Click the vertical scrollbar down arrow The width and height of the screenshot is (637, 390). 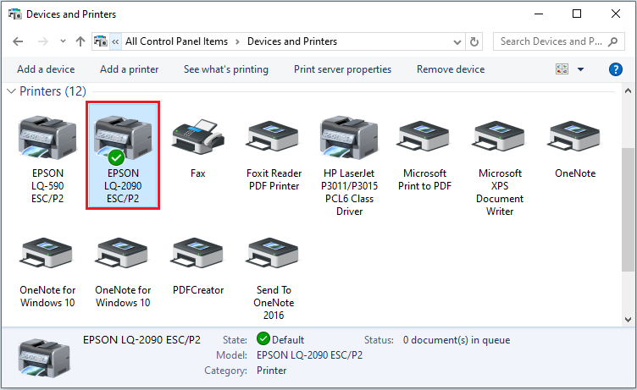628,319
